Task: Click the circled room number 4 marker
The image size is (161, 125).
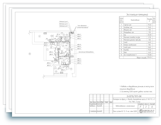Action: (x=40, y=36)
